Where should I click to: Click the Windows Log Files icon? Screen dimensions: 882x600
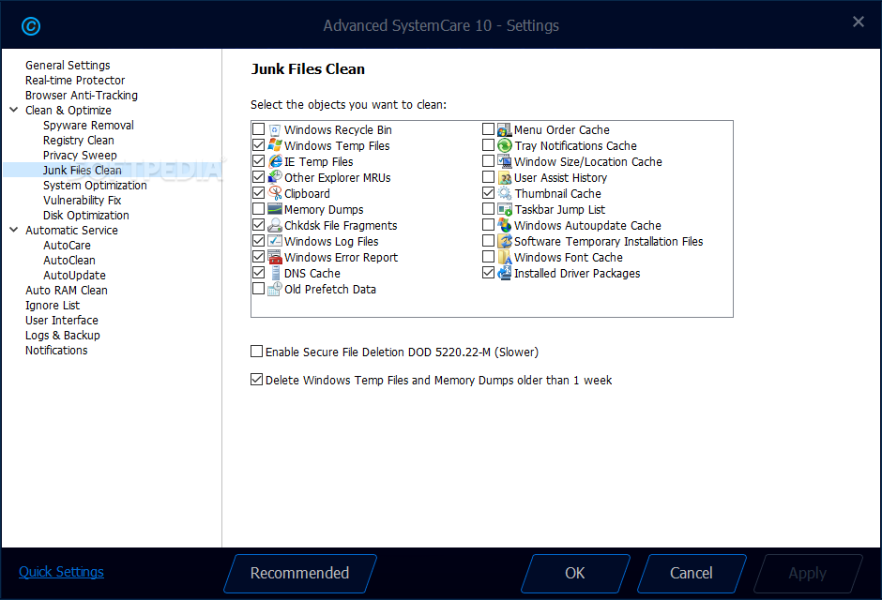click(275, 241)
